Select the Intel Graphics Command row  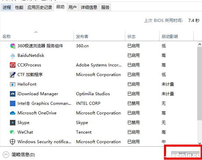click(x=99, y=103)
